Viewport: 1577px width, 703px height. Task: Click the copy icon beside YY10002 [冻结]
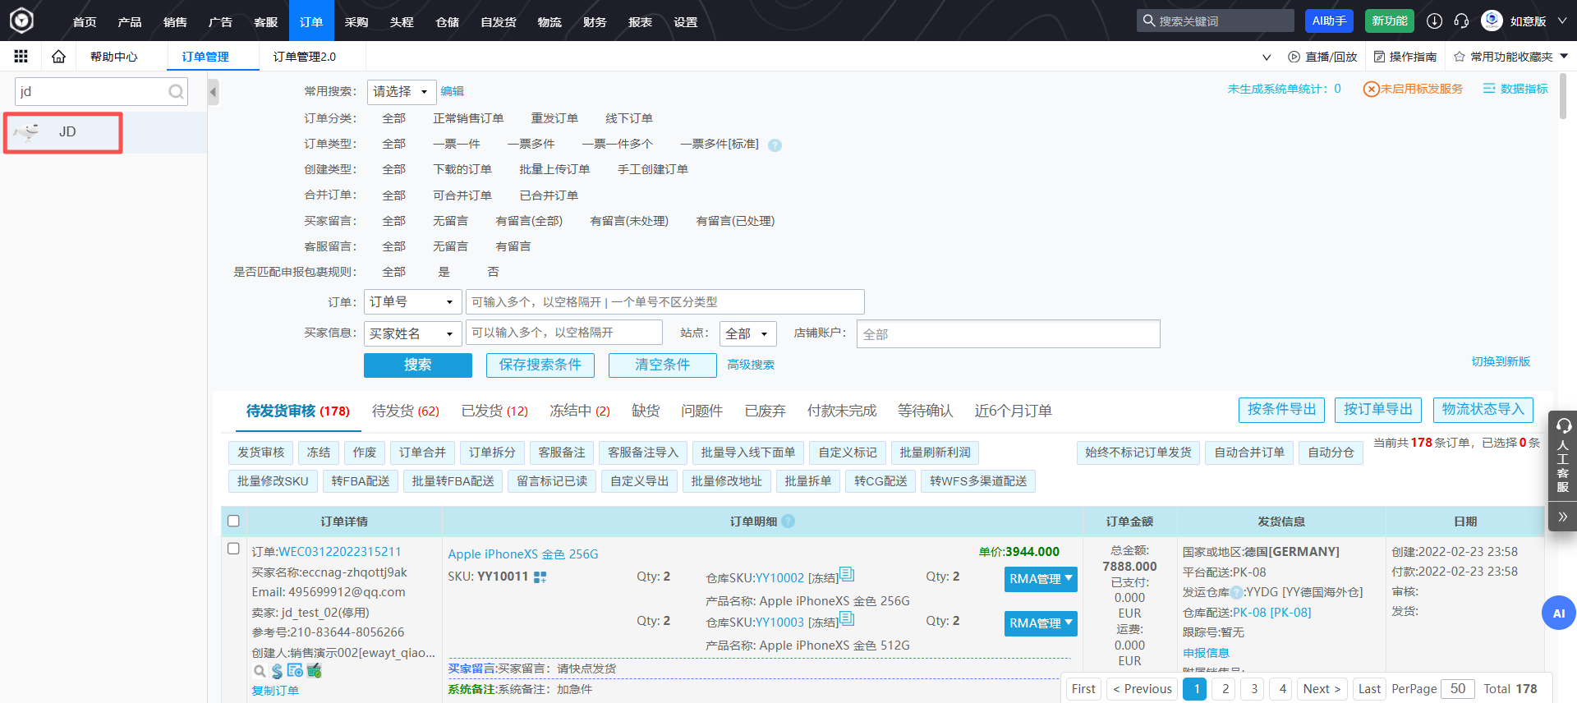click(x=847, y=574)
